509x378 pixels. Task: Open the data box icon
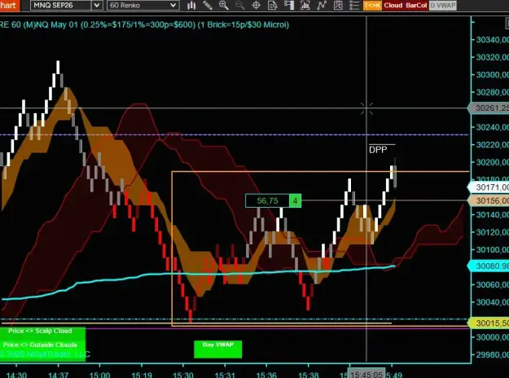click(x=273, y=5)
